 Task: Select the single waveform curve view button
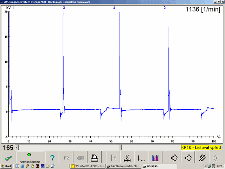(141, 158)
